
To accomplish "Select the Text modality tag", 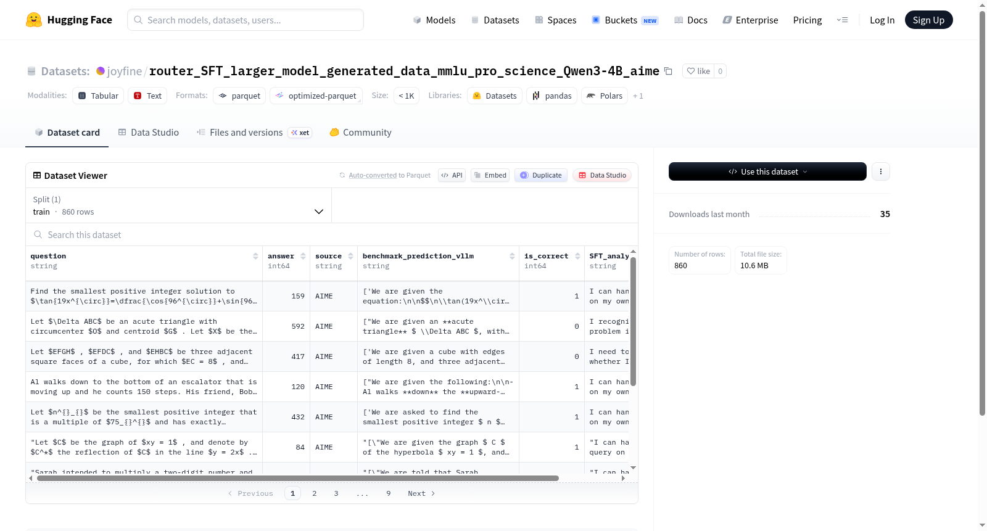I will [147, 96].
